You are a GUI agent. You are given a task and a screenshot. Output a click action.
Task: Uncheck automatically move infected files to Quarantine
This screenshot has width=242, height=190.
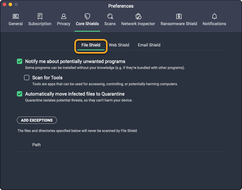pos(20,94)
